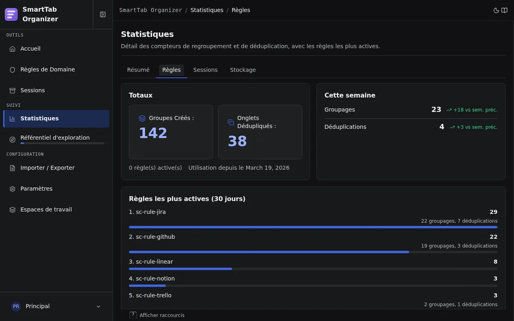514x321 pixels.
Task: Open Référentiel d'exploration
Action: pyautogui.click(x=56, y=140)
